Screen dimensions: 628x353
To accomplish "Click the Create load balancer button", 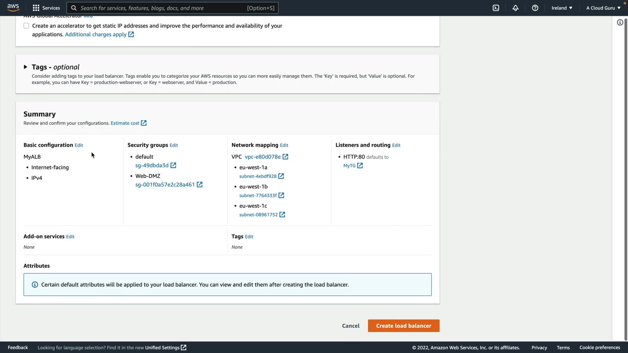I will 403,326.
